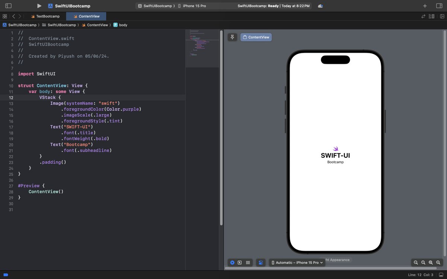Open the SwiftUIBootcamp project breadcrumb
Viewport: 447px width, 279px height.
[20, 25]
